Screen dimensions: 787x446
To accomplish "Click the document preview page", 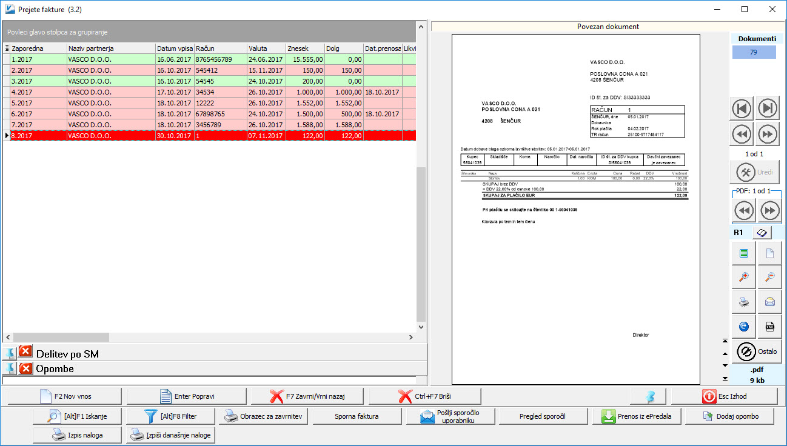I will point(575,209).
